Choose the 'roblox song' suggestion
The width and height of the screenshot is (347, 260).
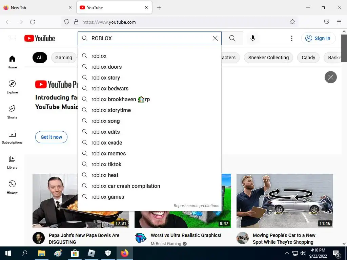[149, 121]
